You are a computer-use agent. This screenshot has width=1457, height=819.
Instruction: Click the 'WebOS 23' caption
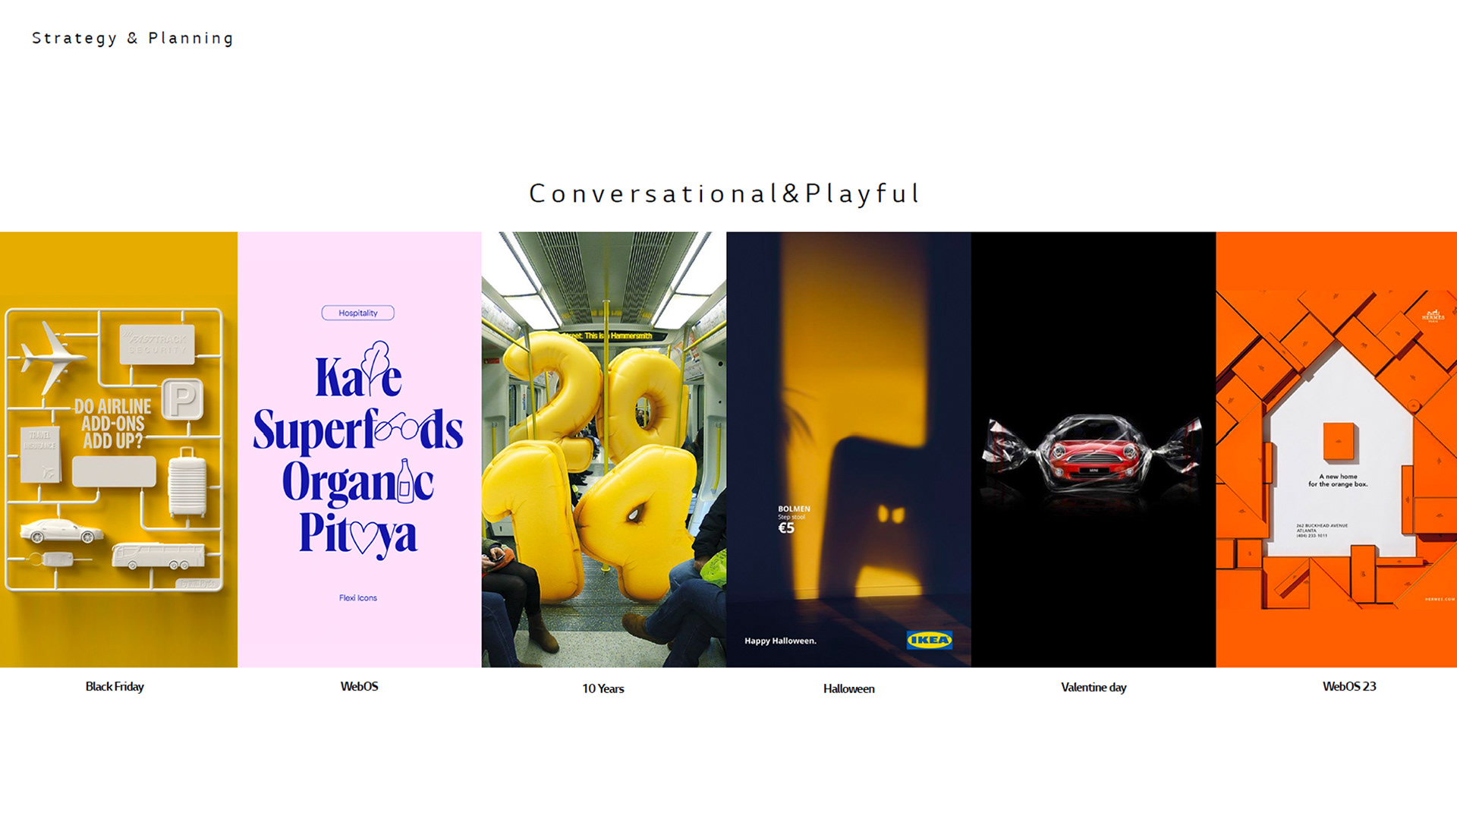point(1349,686)
